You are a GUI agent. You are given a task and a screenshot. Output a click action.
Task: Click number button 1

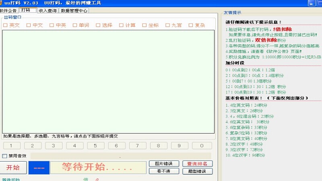click(x=12, y=146)
